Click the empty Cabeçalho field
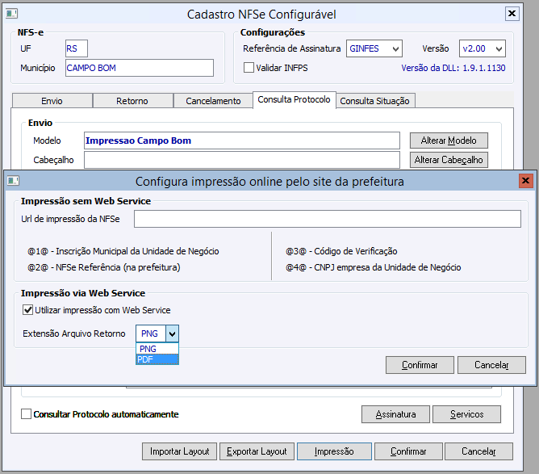This screenshot has width=539, height=474. (242, 160)
